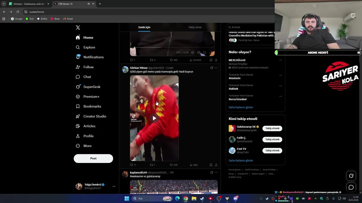Viewport: 362px width, 203px height.
Task: Open the BotRix bookmark
Action: click(x=42, y=19)
